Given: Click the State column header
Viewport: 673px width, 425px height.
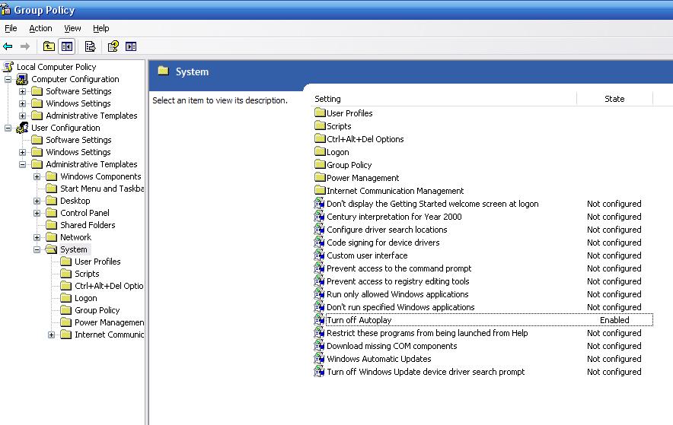Looking at the screenshot, I should click(614, 99).
